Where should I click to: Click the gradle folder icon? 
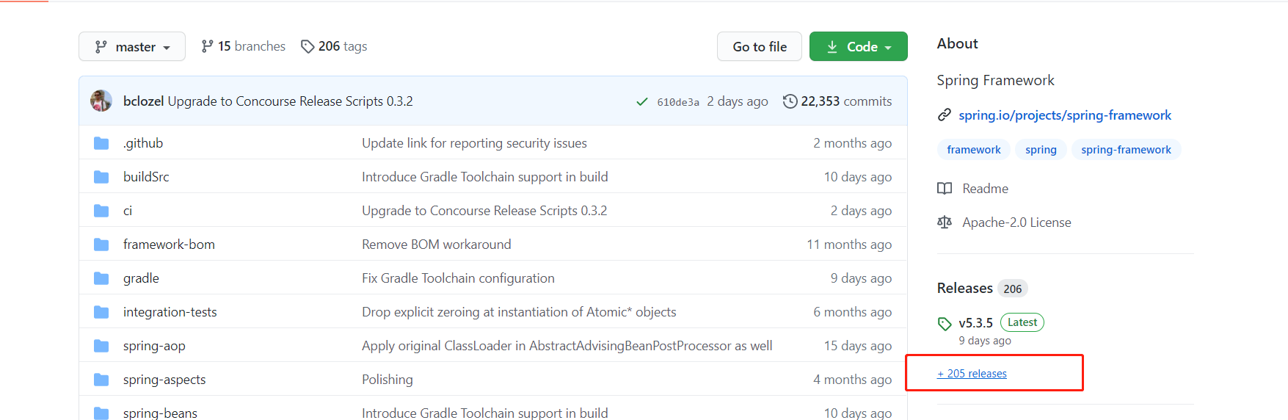click(x=101, y=278)
